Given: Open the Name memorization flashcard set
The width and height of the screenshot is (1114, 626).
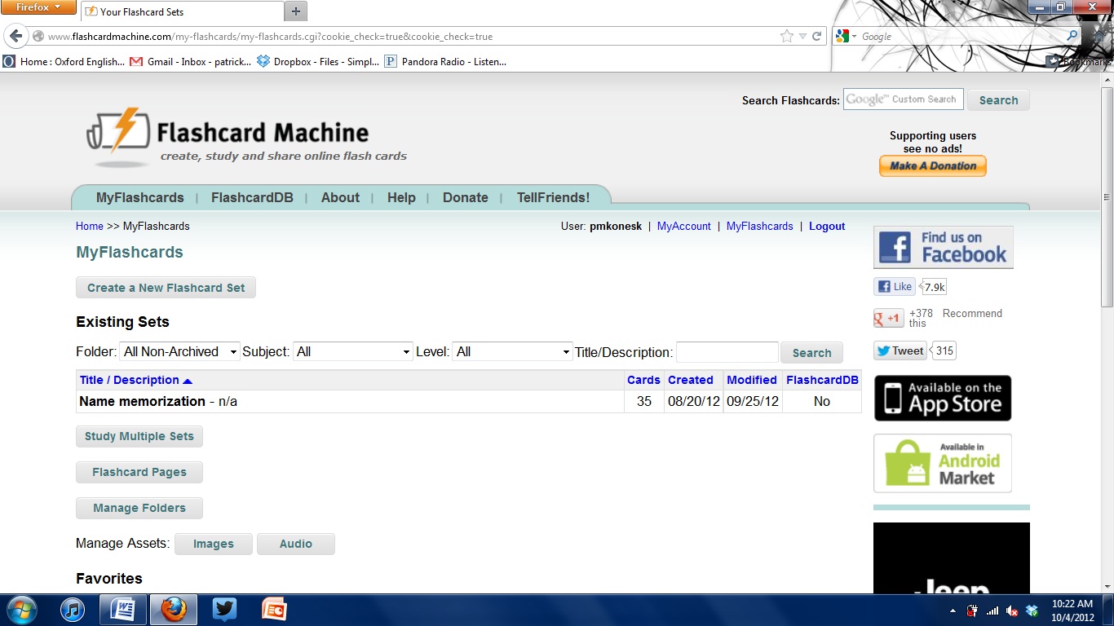Looking at the screenshot, I should (142, 401).
